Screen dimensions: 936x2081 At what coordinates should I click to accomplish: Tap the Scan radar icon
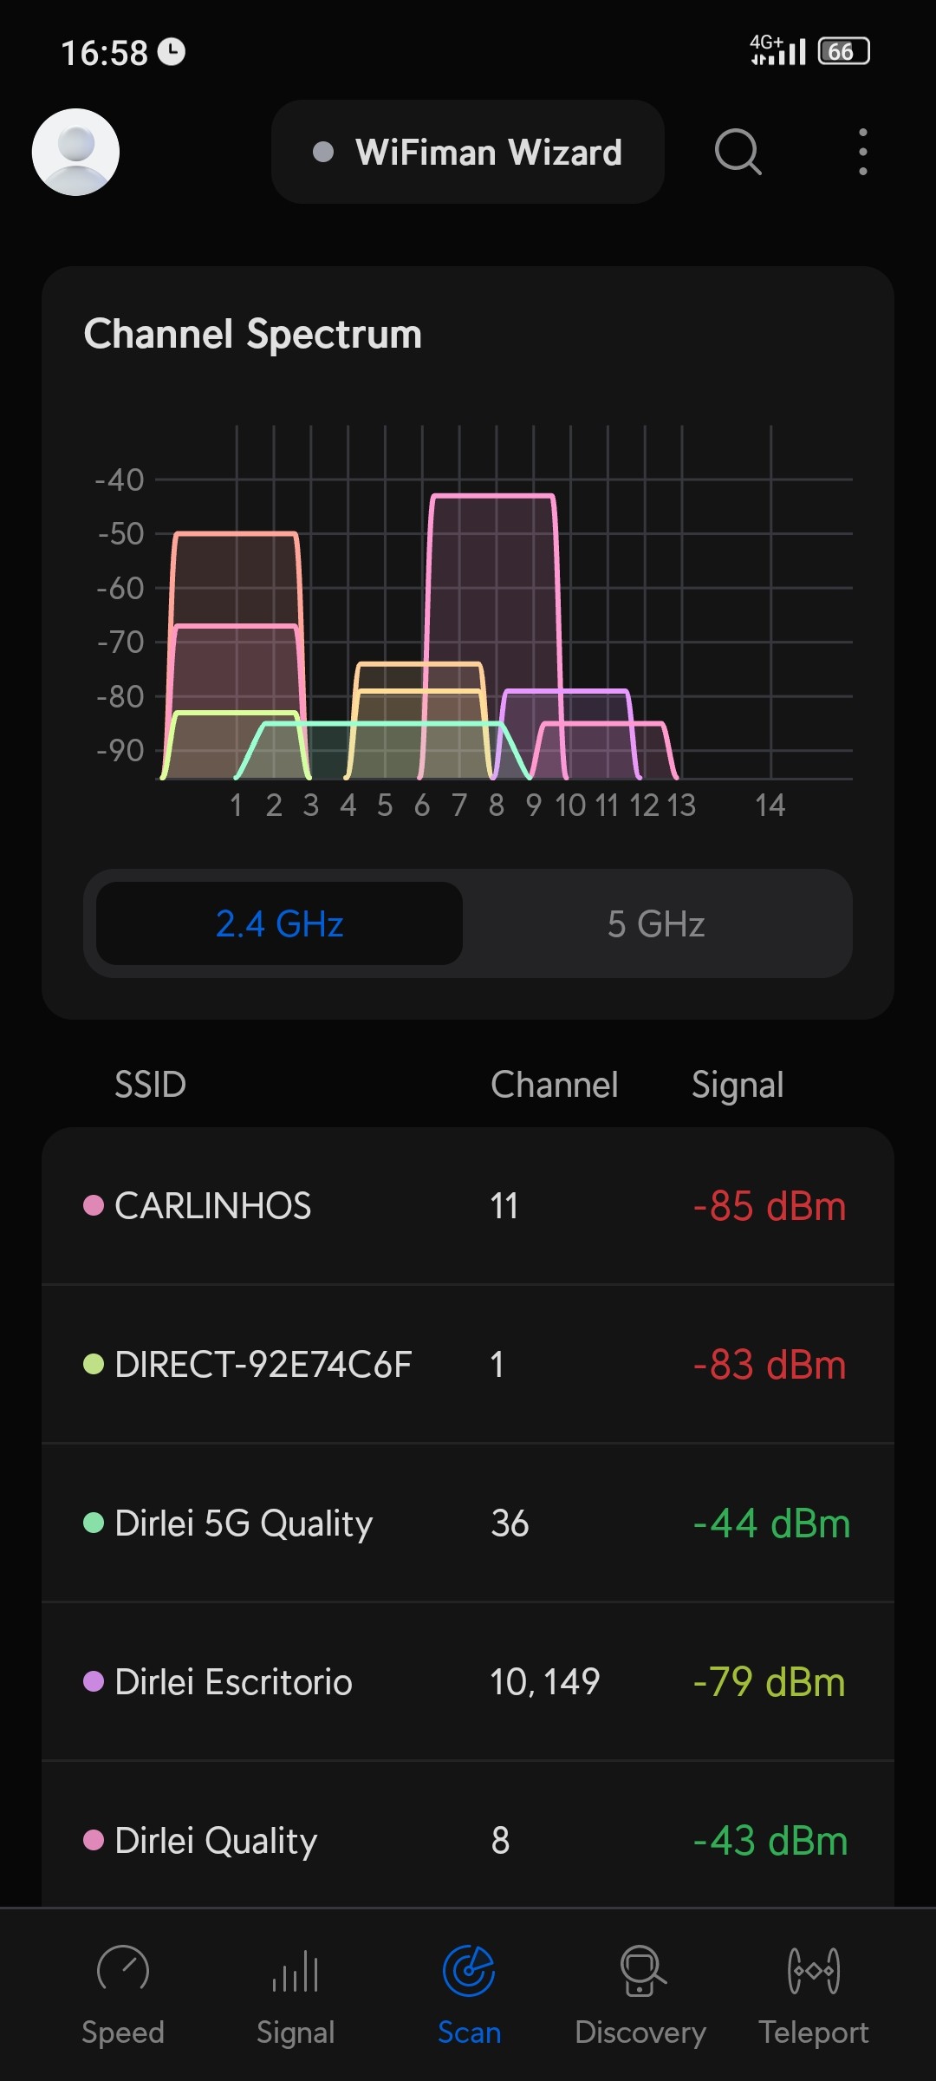coord(469,1970)
